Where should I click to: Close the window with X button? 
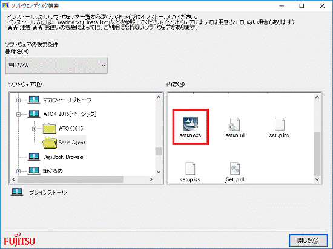[x=322, y=5]
